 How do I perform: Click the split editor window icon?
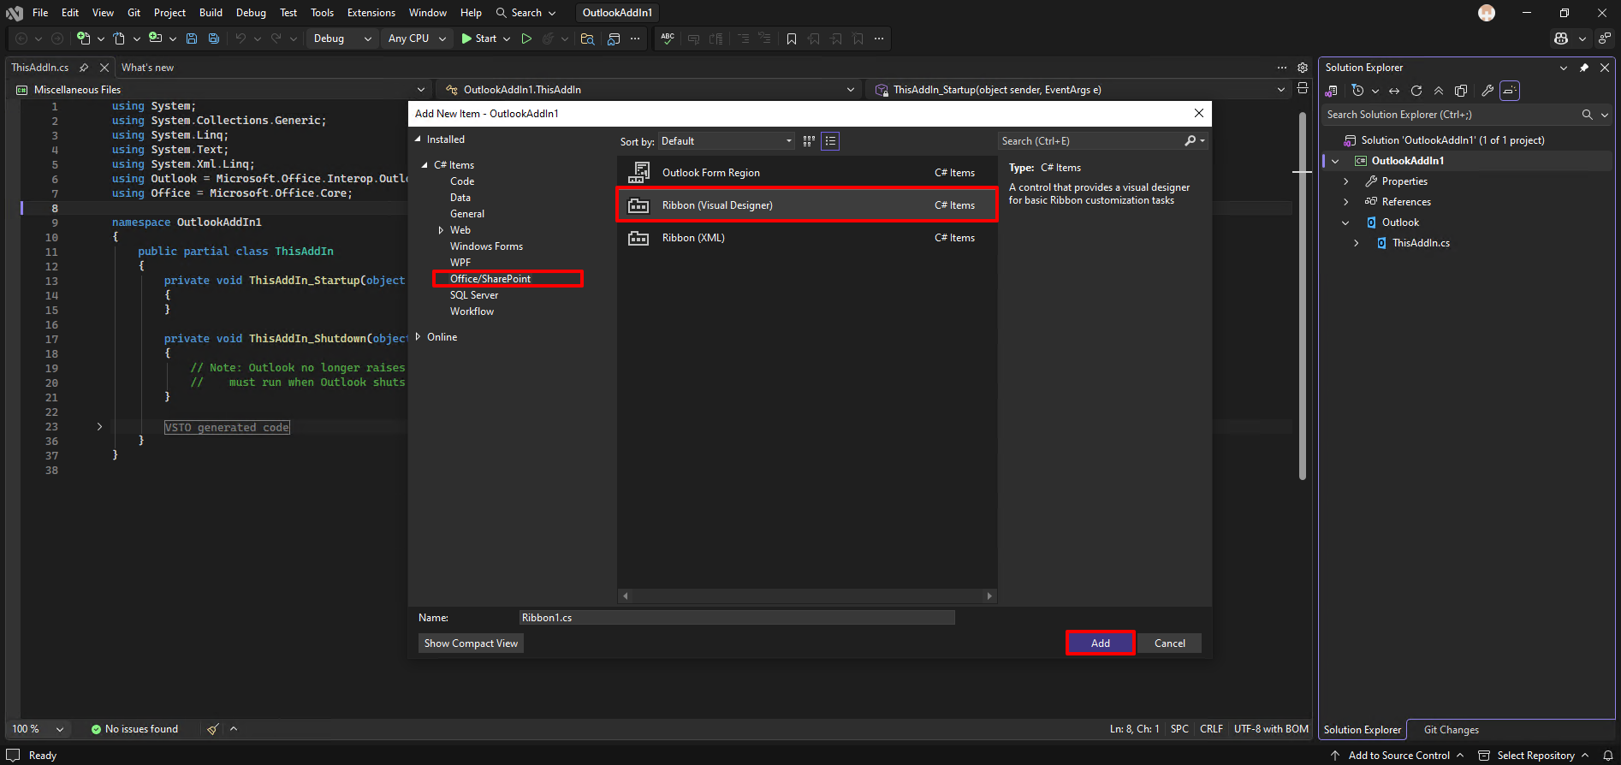click(x=1303, y=88)
